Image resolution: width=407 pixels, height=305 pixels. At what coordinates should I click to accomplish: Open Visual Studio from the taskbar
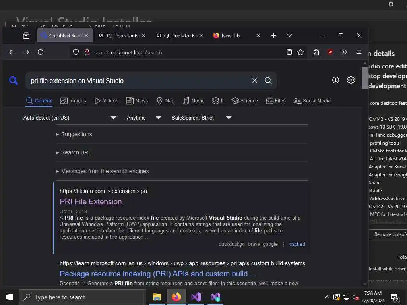(x=196, y=297)
